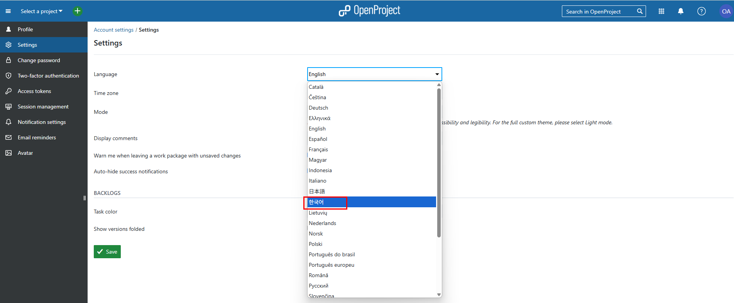Click the Notification settings bell icon
The height and width of the screenshot is (303, 734).
[8, 122]
